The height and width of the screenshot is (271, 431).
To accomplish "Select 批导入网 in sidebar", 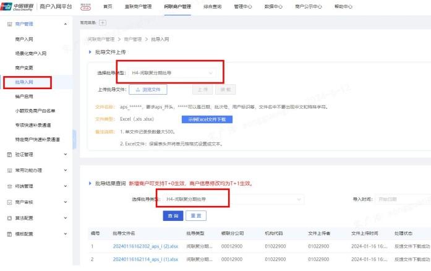I will pyautogui.click(x=26, y=82).
